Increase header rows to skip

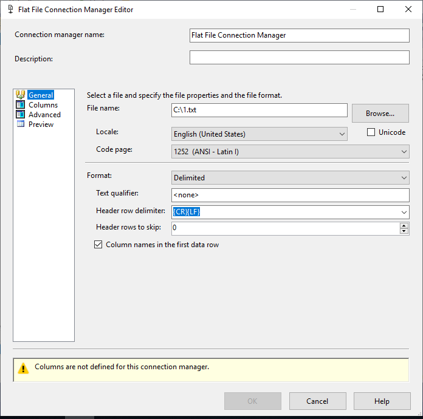coord(404,225)
